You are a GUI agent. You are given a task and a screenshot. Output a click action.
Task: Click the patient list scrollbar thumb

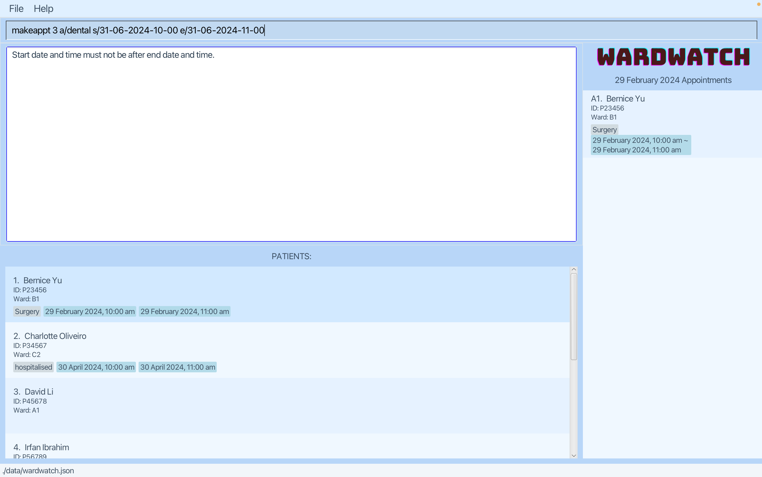574,316
